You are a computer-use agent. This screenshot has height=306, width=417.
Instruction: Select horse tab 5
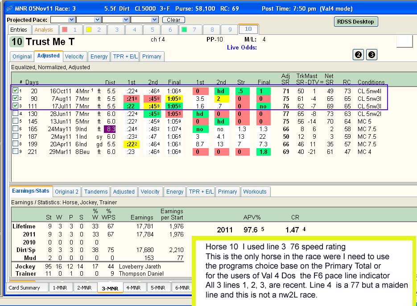pyautogui.click(x=153, y=29)
